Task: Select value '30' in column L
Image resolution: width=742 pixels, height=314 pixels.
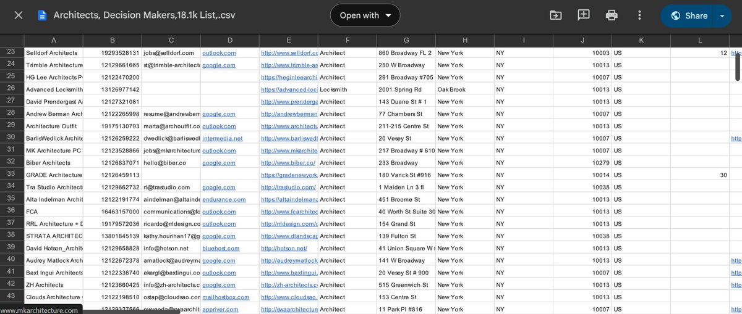Action: pyautogui.click(x=699, y=175)
